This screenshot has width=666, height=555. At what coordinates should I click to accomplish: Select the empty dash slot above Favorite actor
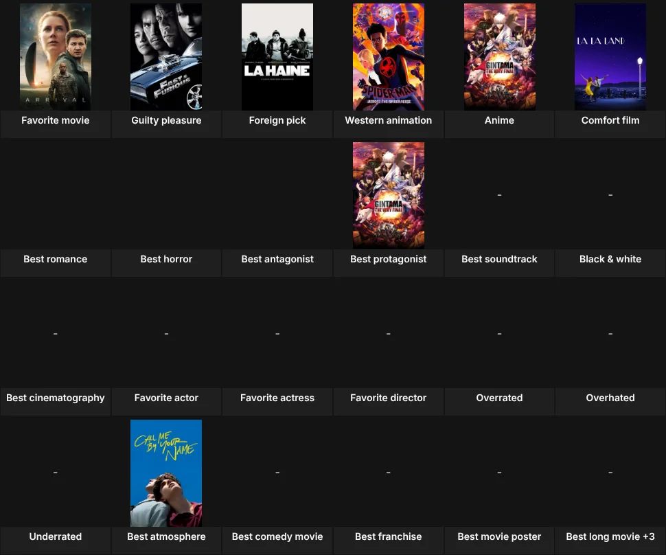click(x=166, y=334)
